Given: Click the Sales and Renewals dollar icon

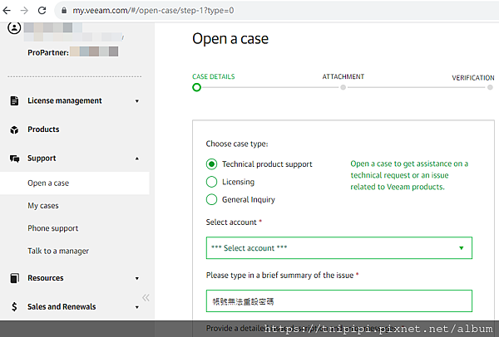Looking at the screenshot, I should [x=14, y=306].
